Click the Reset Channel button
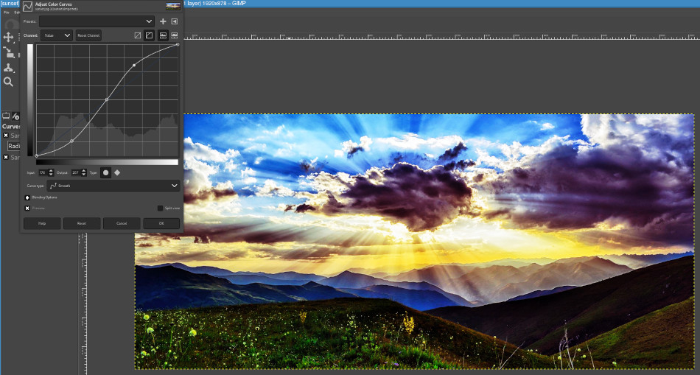 pyautogui.click(x=88, y=35)
